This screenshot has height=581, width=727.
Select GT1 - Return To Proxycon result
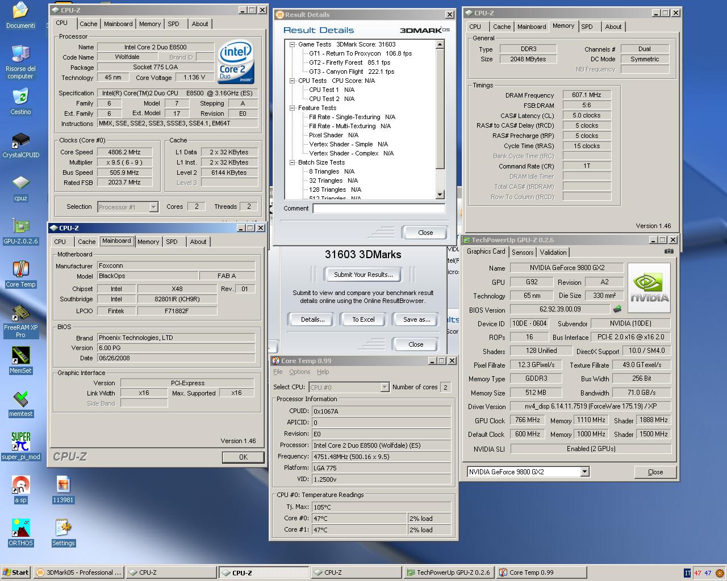click(x=361, y=53)
